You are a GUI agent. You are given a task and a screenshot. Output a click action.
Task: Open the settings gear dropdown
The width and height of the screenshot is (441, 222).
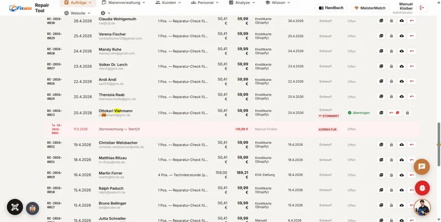[105, 13]
